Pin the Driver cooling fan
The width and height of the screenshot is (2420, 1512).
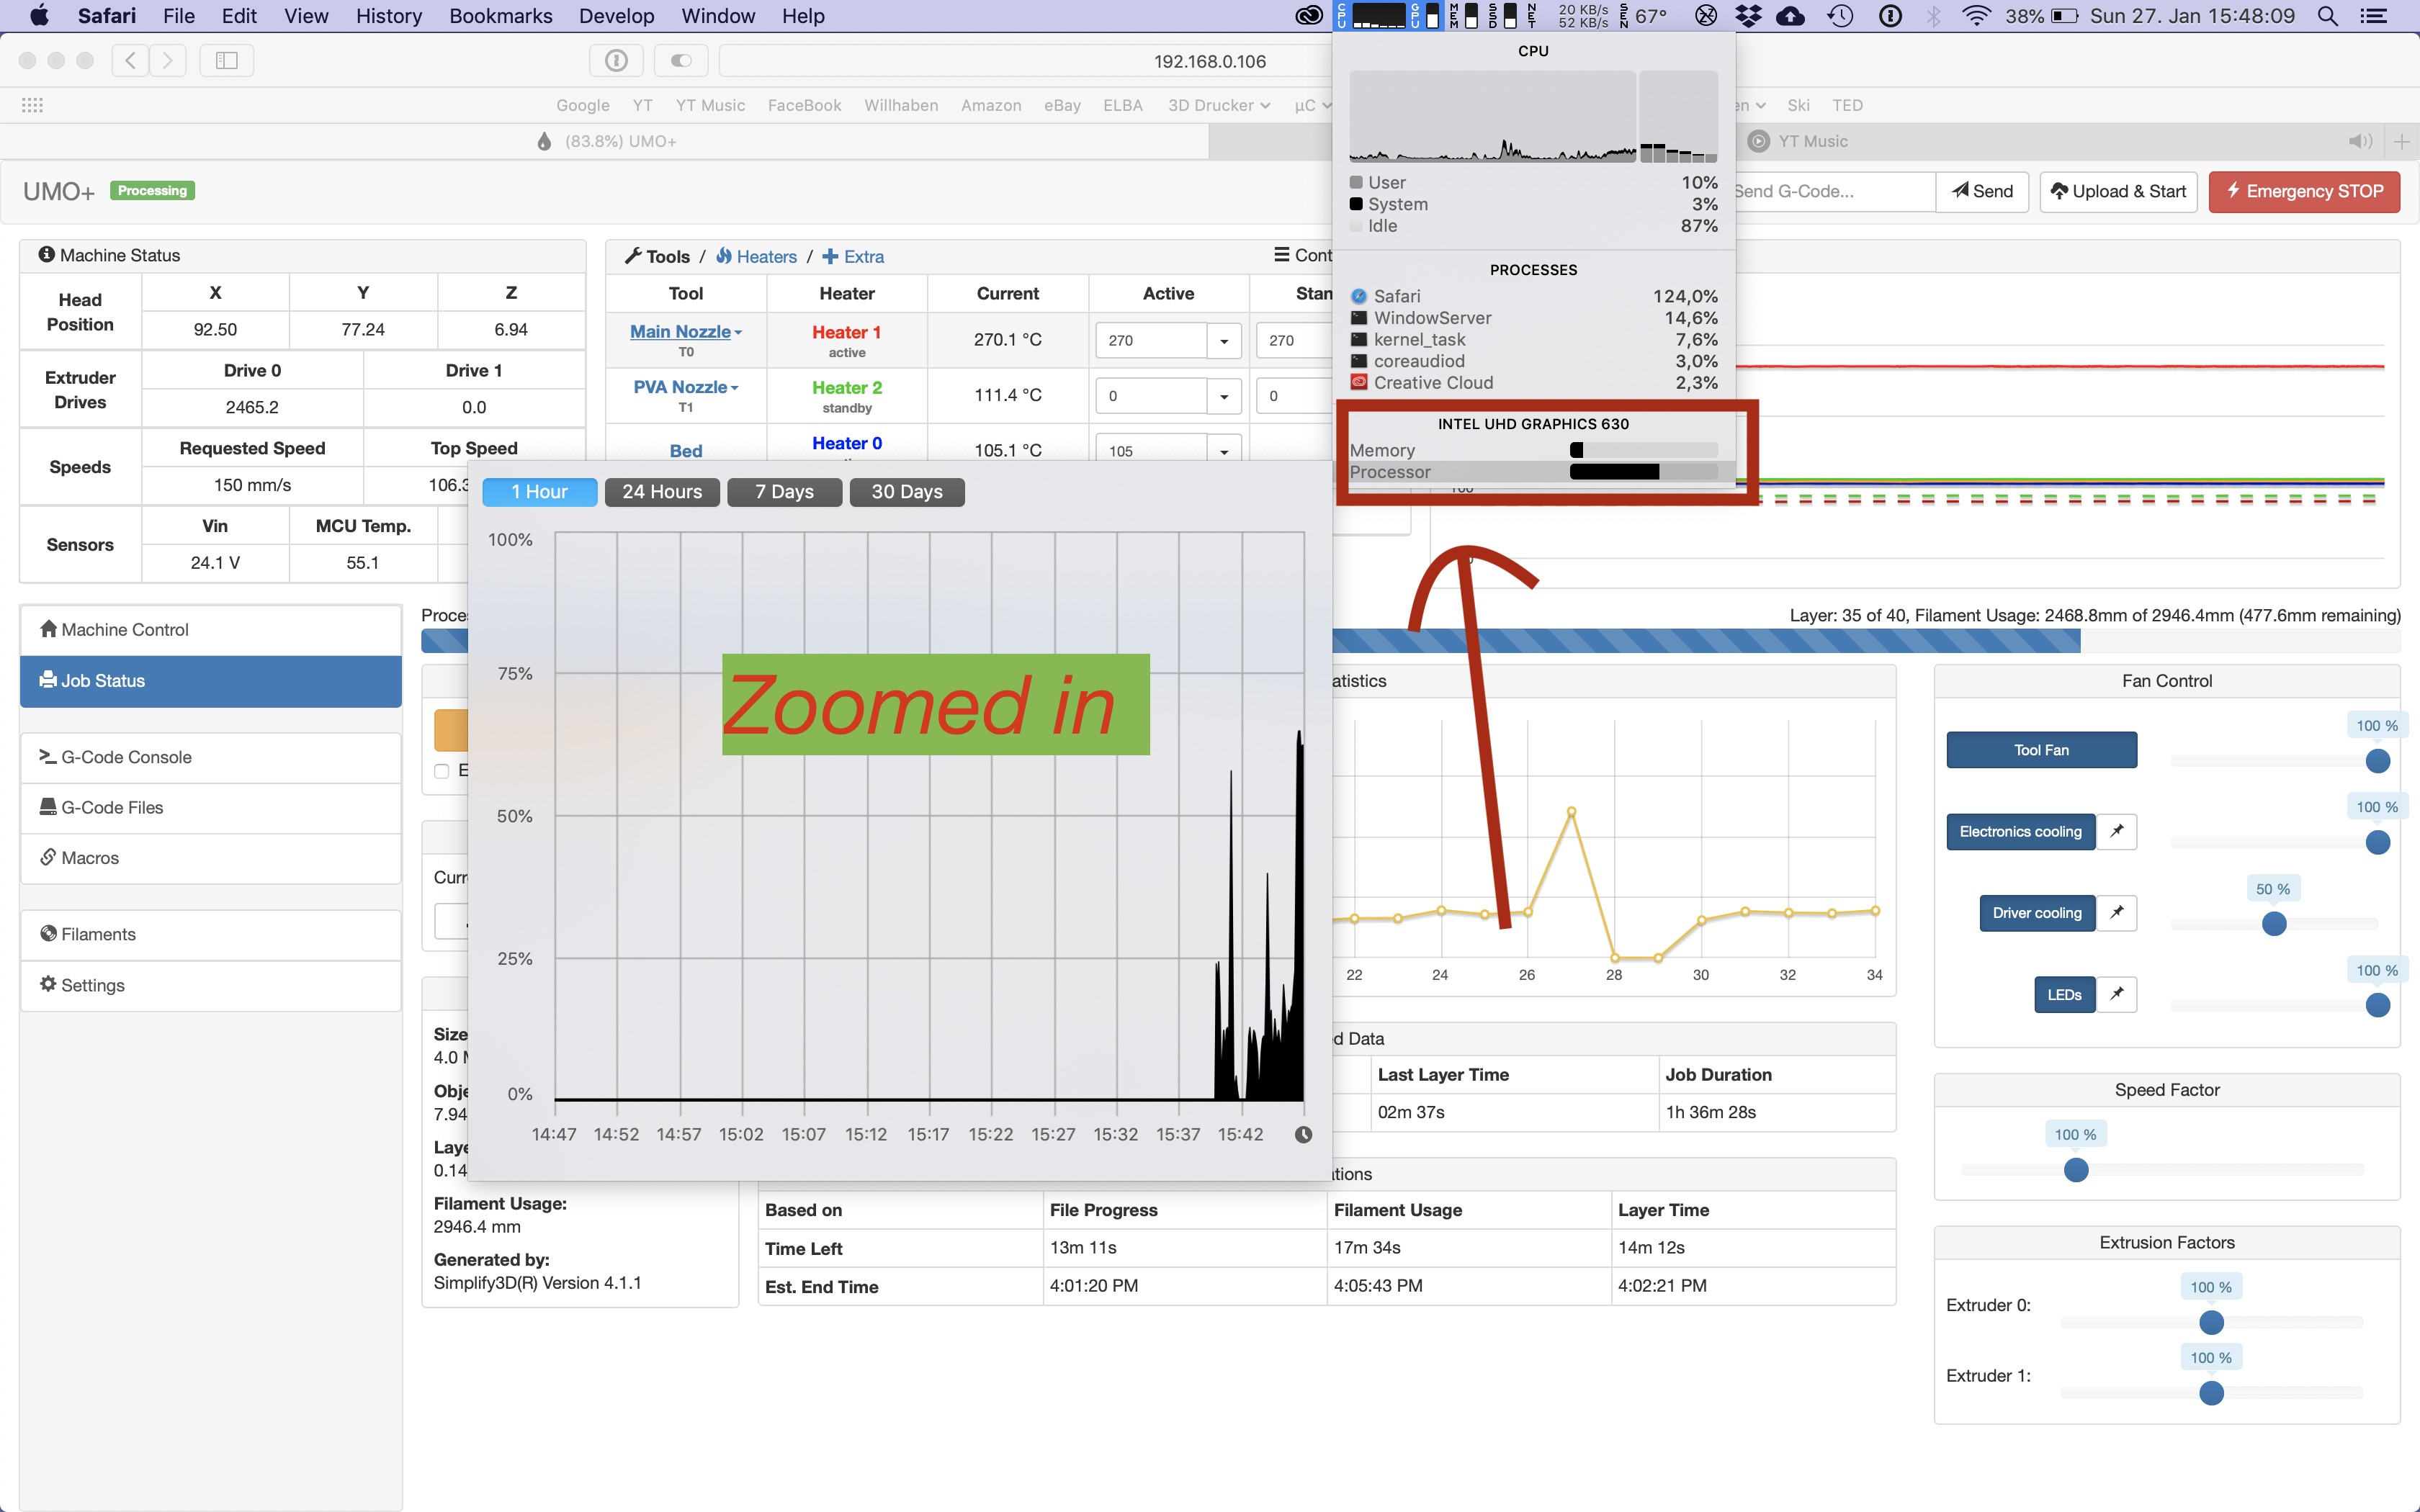(2116, 912)
